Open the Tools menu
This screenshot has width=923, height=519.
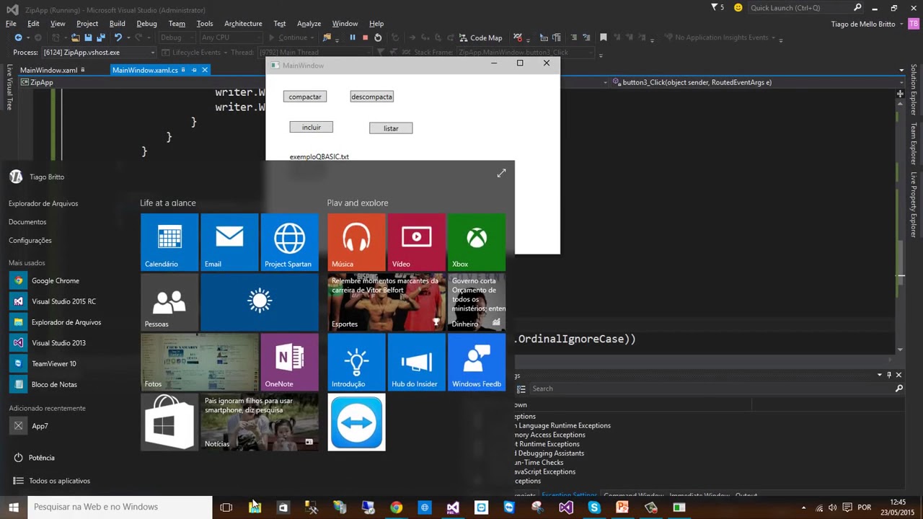point(205,24)
